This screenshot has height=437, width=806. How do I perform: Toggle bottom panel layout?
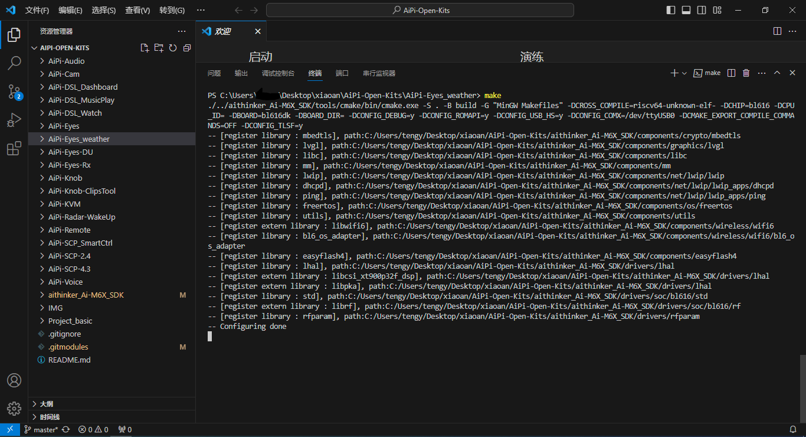coord(686,10)
